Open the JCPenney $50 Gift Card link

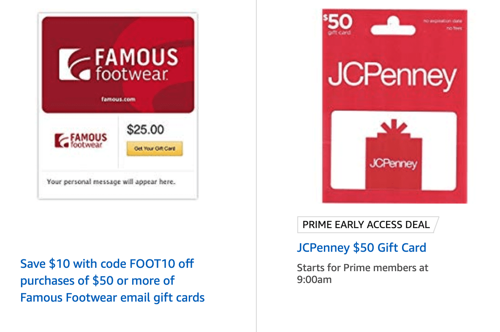[x=361, y=248]
